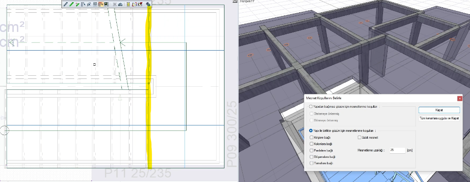Viewport: 470px width, 182px height.
Task: Click the yellow column section icon
Action: point(128,4)
